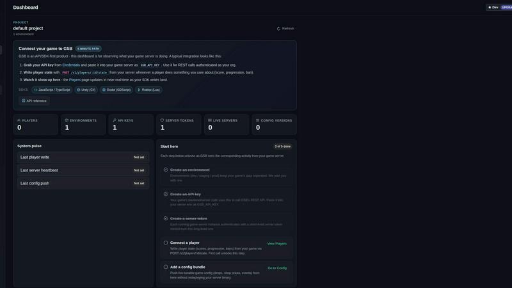
Task: Open the API reference button
Action: pos(34,101)
